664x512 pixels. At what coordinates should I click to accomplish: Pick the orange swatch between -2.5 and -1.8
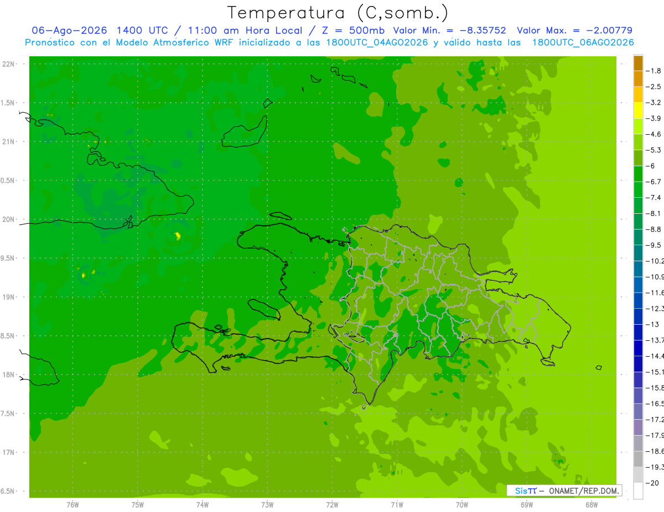tap(638, 78)
